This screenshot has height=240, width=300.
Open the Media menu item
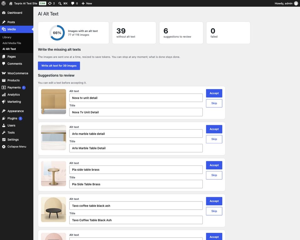(17, 29)
